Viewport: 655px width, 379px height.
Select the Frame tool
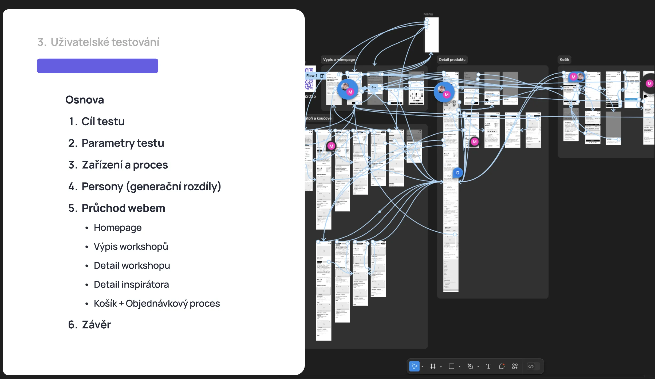click(x=433, y=366)
